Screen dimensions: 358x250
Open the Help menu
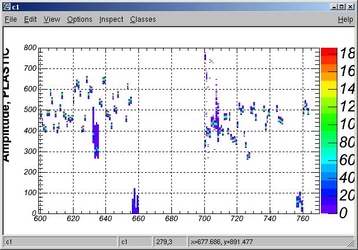346,19
